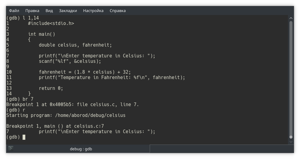
Task: Click the cursor at the last gdb prompt
Action: click(x=24, y=137)
